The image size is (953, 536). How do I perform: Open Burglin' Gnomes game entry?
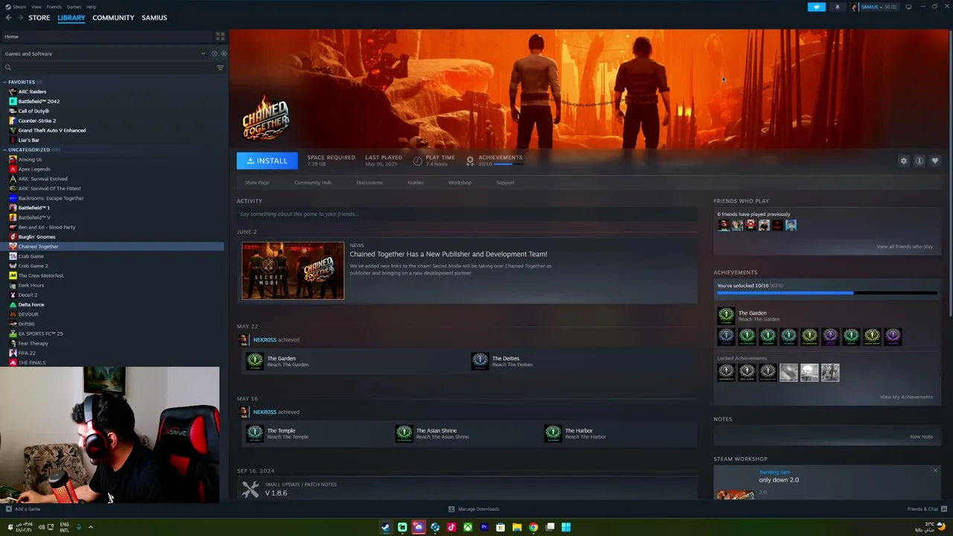36,237
